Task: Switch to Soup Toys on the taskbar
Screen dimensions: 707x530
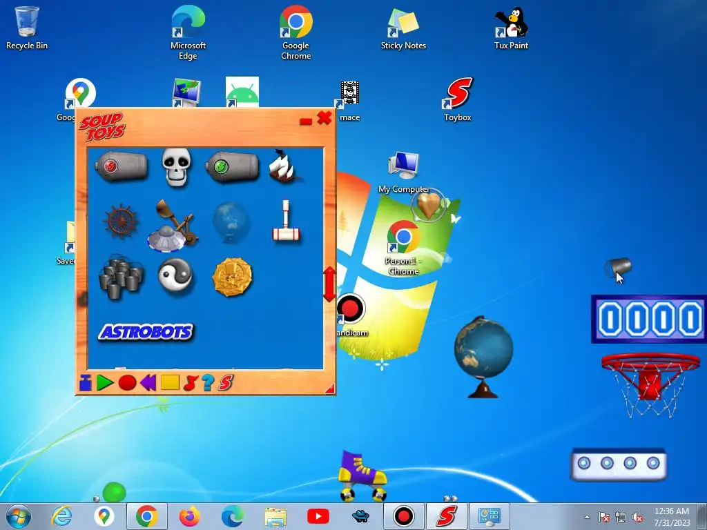Action: pyautogui.click(x=447, y=516)
